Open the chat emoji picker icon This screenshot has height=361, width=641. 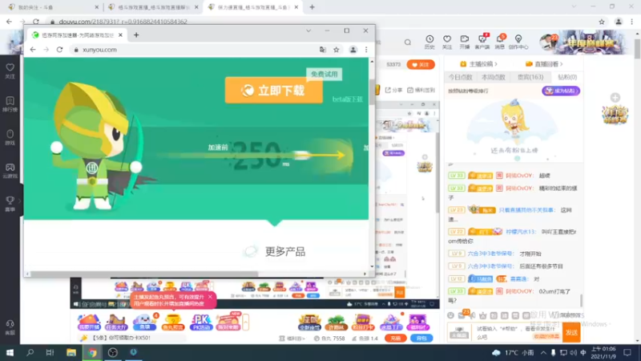[x=450, y=315]
